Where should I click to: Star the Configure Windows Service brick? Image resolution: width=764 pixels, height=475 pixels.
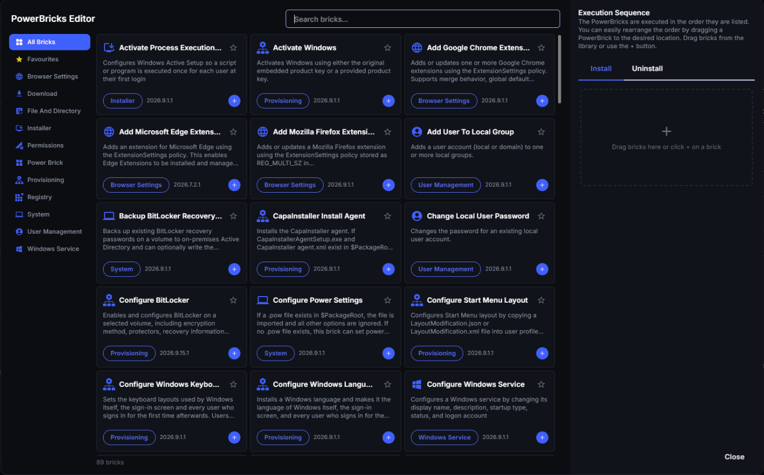pos(541,384)
